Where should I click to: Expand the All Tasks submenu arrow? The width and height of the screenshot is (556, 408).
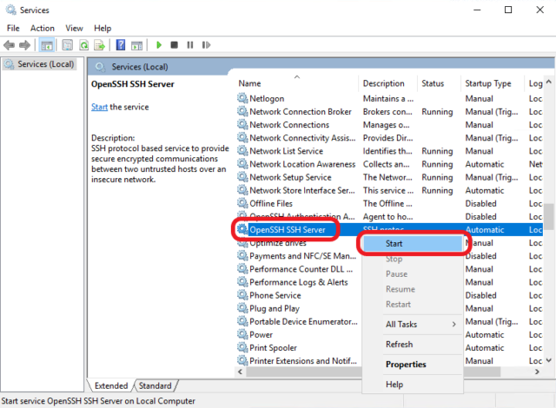453,325
